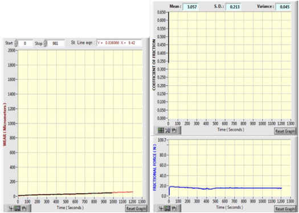Click the 0.350 tick on friction coefficient axis
The image size is (299, 213).
(161, 61)
